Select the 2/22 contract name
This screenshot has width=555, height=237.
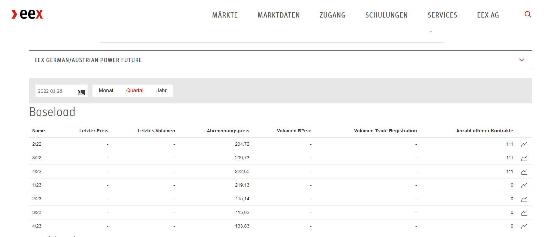37,144
